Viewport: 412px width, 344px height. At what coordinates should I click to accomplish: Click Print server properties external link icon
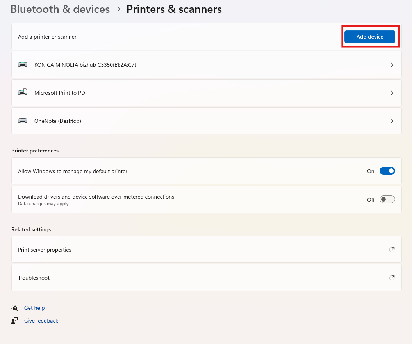click(392, 250)
